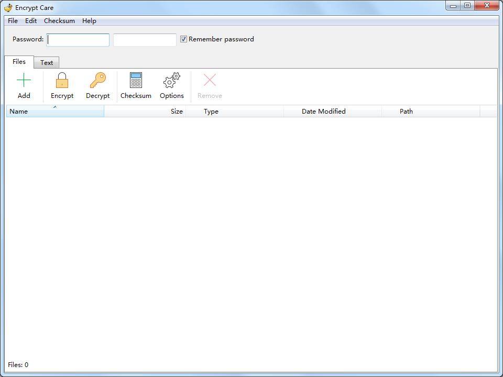This screenshot has width=503, height=377.
Task: Open the Help menu
Action: click(89, 21)
